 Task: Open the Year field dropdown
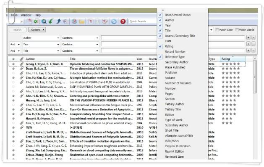[58, 44]
